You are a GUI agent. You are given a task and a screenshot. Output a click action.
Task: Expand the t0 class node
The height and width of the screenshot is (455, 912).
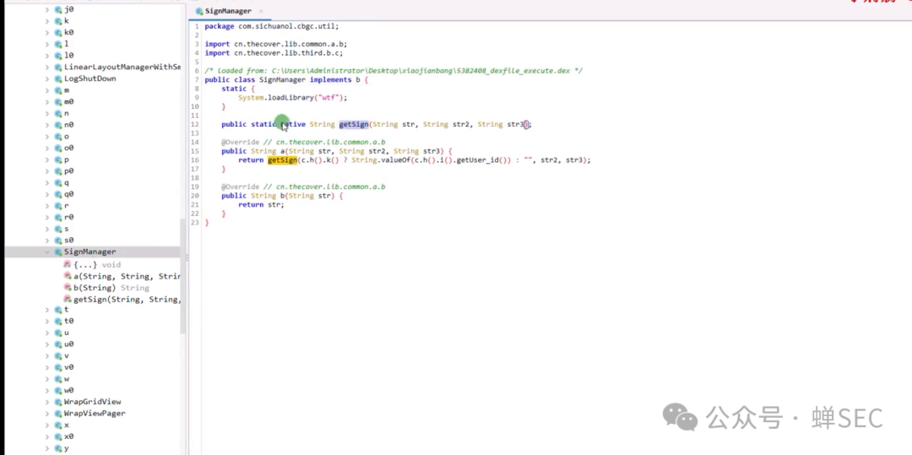pyautogui.click(x=47, y=322)
